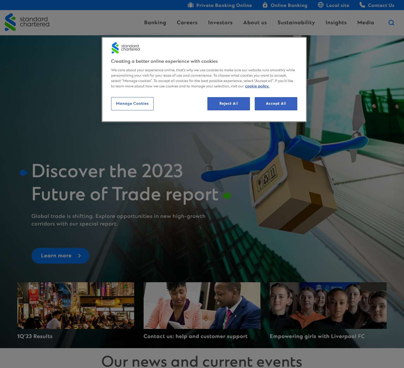Click the chevron arrow on Learn more

coord(80,256)
